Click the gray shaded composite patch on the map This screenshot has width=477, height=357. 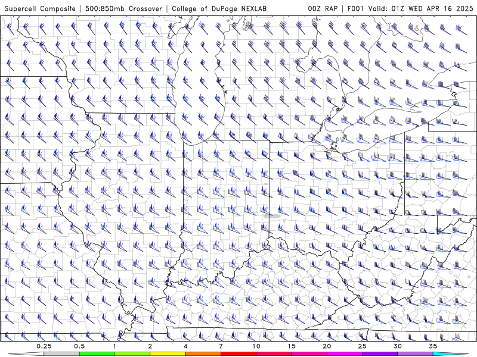[271, 216]
